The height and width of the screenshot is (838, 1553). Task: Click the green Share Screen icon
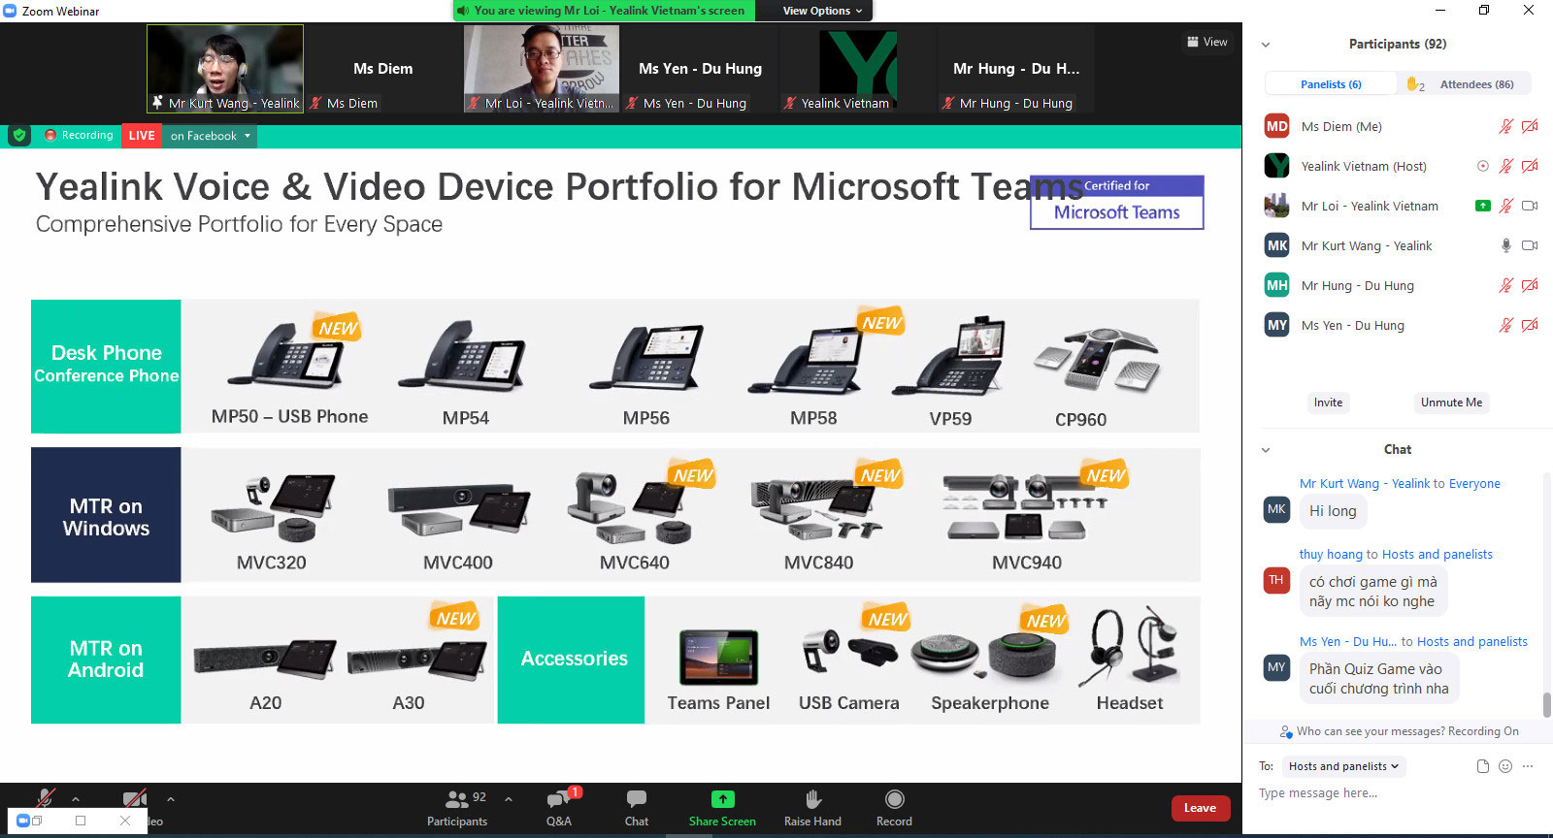[x=722, y=799]
